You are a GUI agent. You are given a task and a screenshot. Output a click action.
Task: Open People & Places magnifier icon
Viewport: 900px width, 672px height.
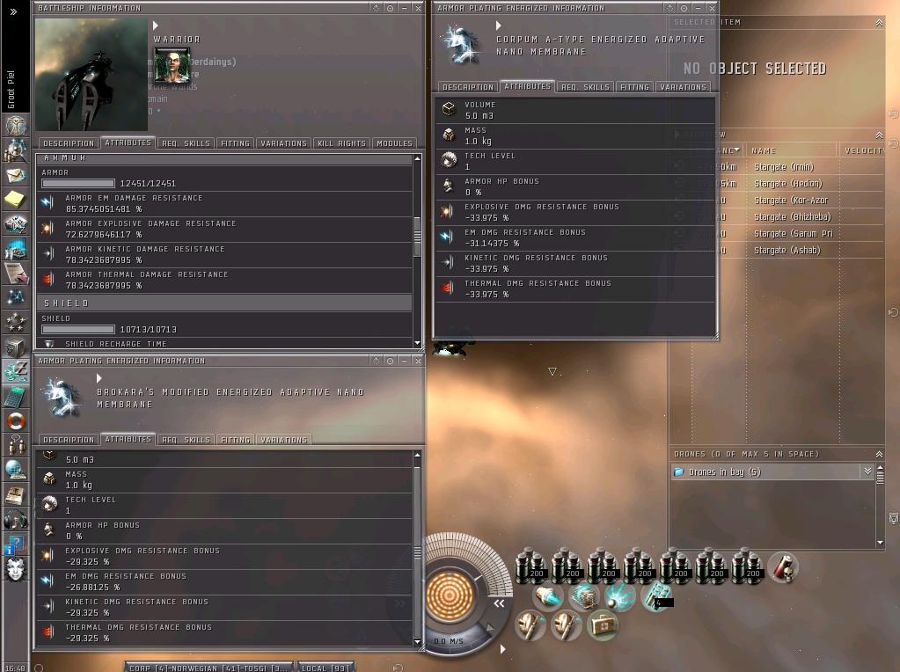tap(16, 150)
